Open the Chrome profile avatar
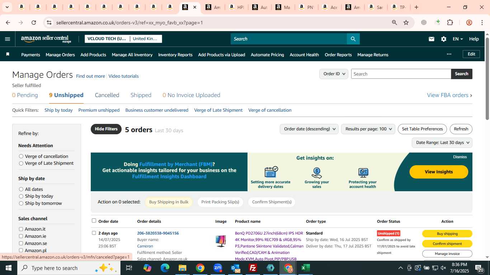490x275 pixels. tap(469, 23)
